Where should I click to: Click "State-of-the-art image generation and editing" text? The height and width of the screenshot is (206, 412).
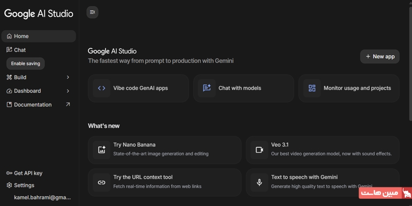click(161, 153)
